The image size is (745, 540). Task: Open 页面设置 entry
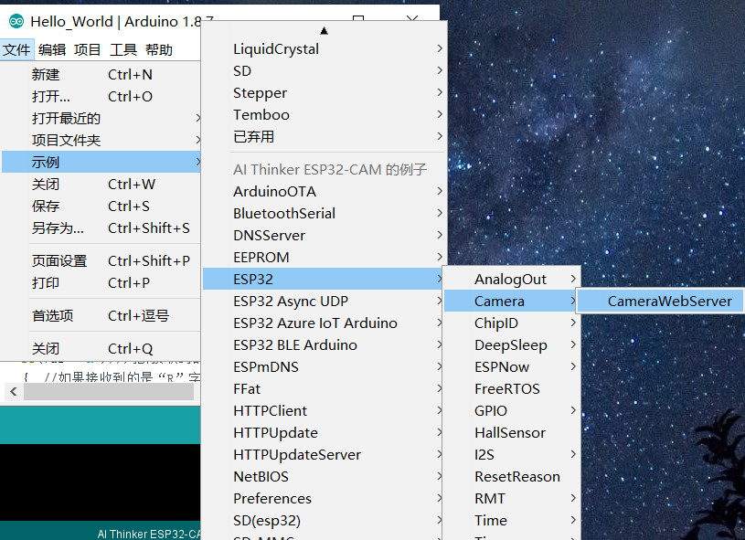pos(101,260)
